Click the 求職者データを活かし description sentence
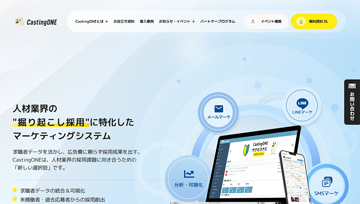The height and width of the screenshot is (204, 360). tap(76, 152)
